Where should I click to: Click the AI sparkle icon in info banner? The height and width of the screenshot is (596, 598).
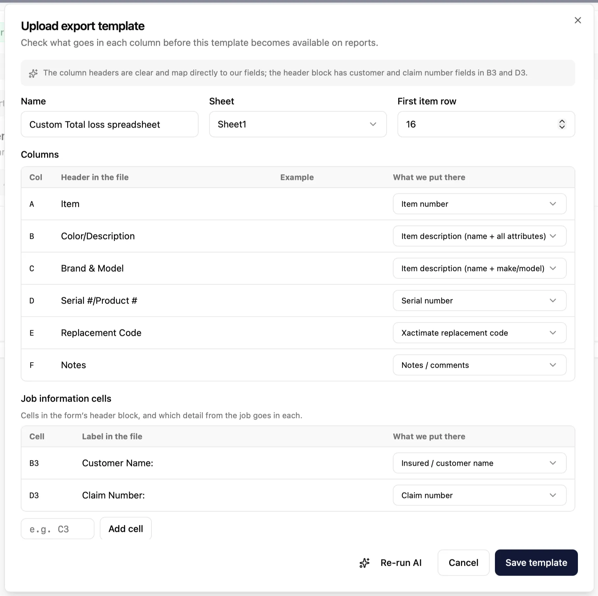coord(33,73)
